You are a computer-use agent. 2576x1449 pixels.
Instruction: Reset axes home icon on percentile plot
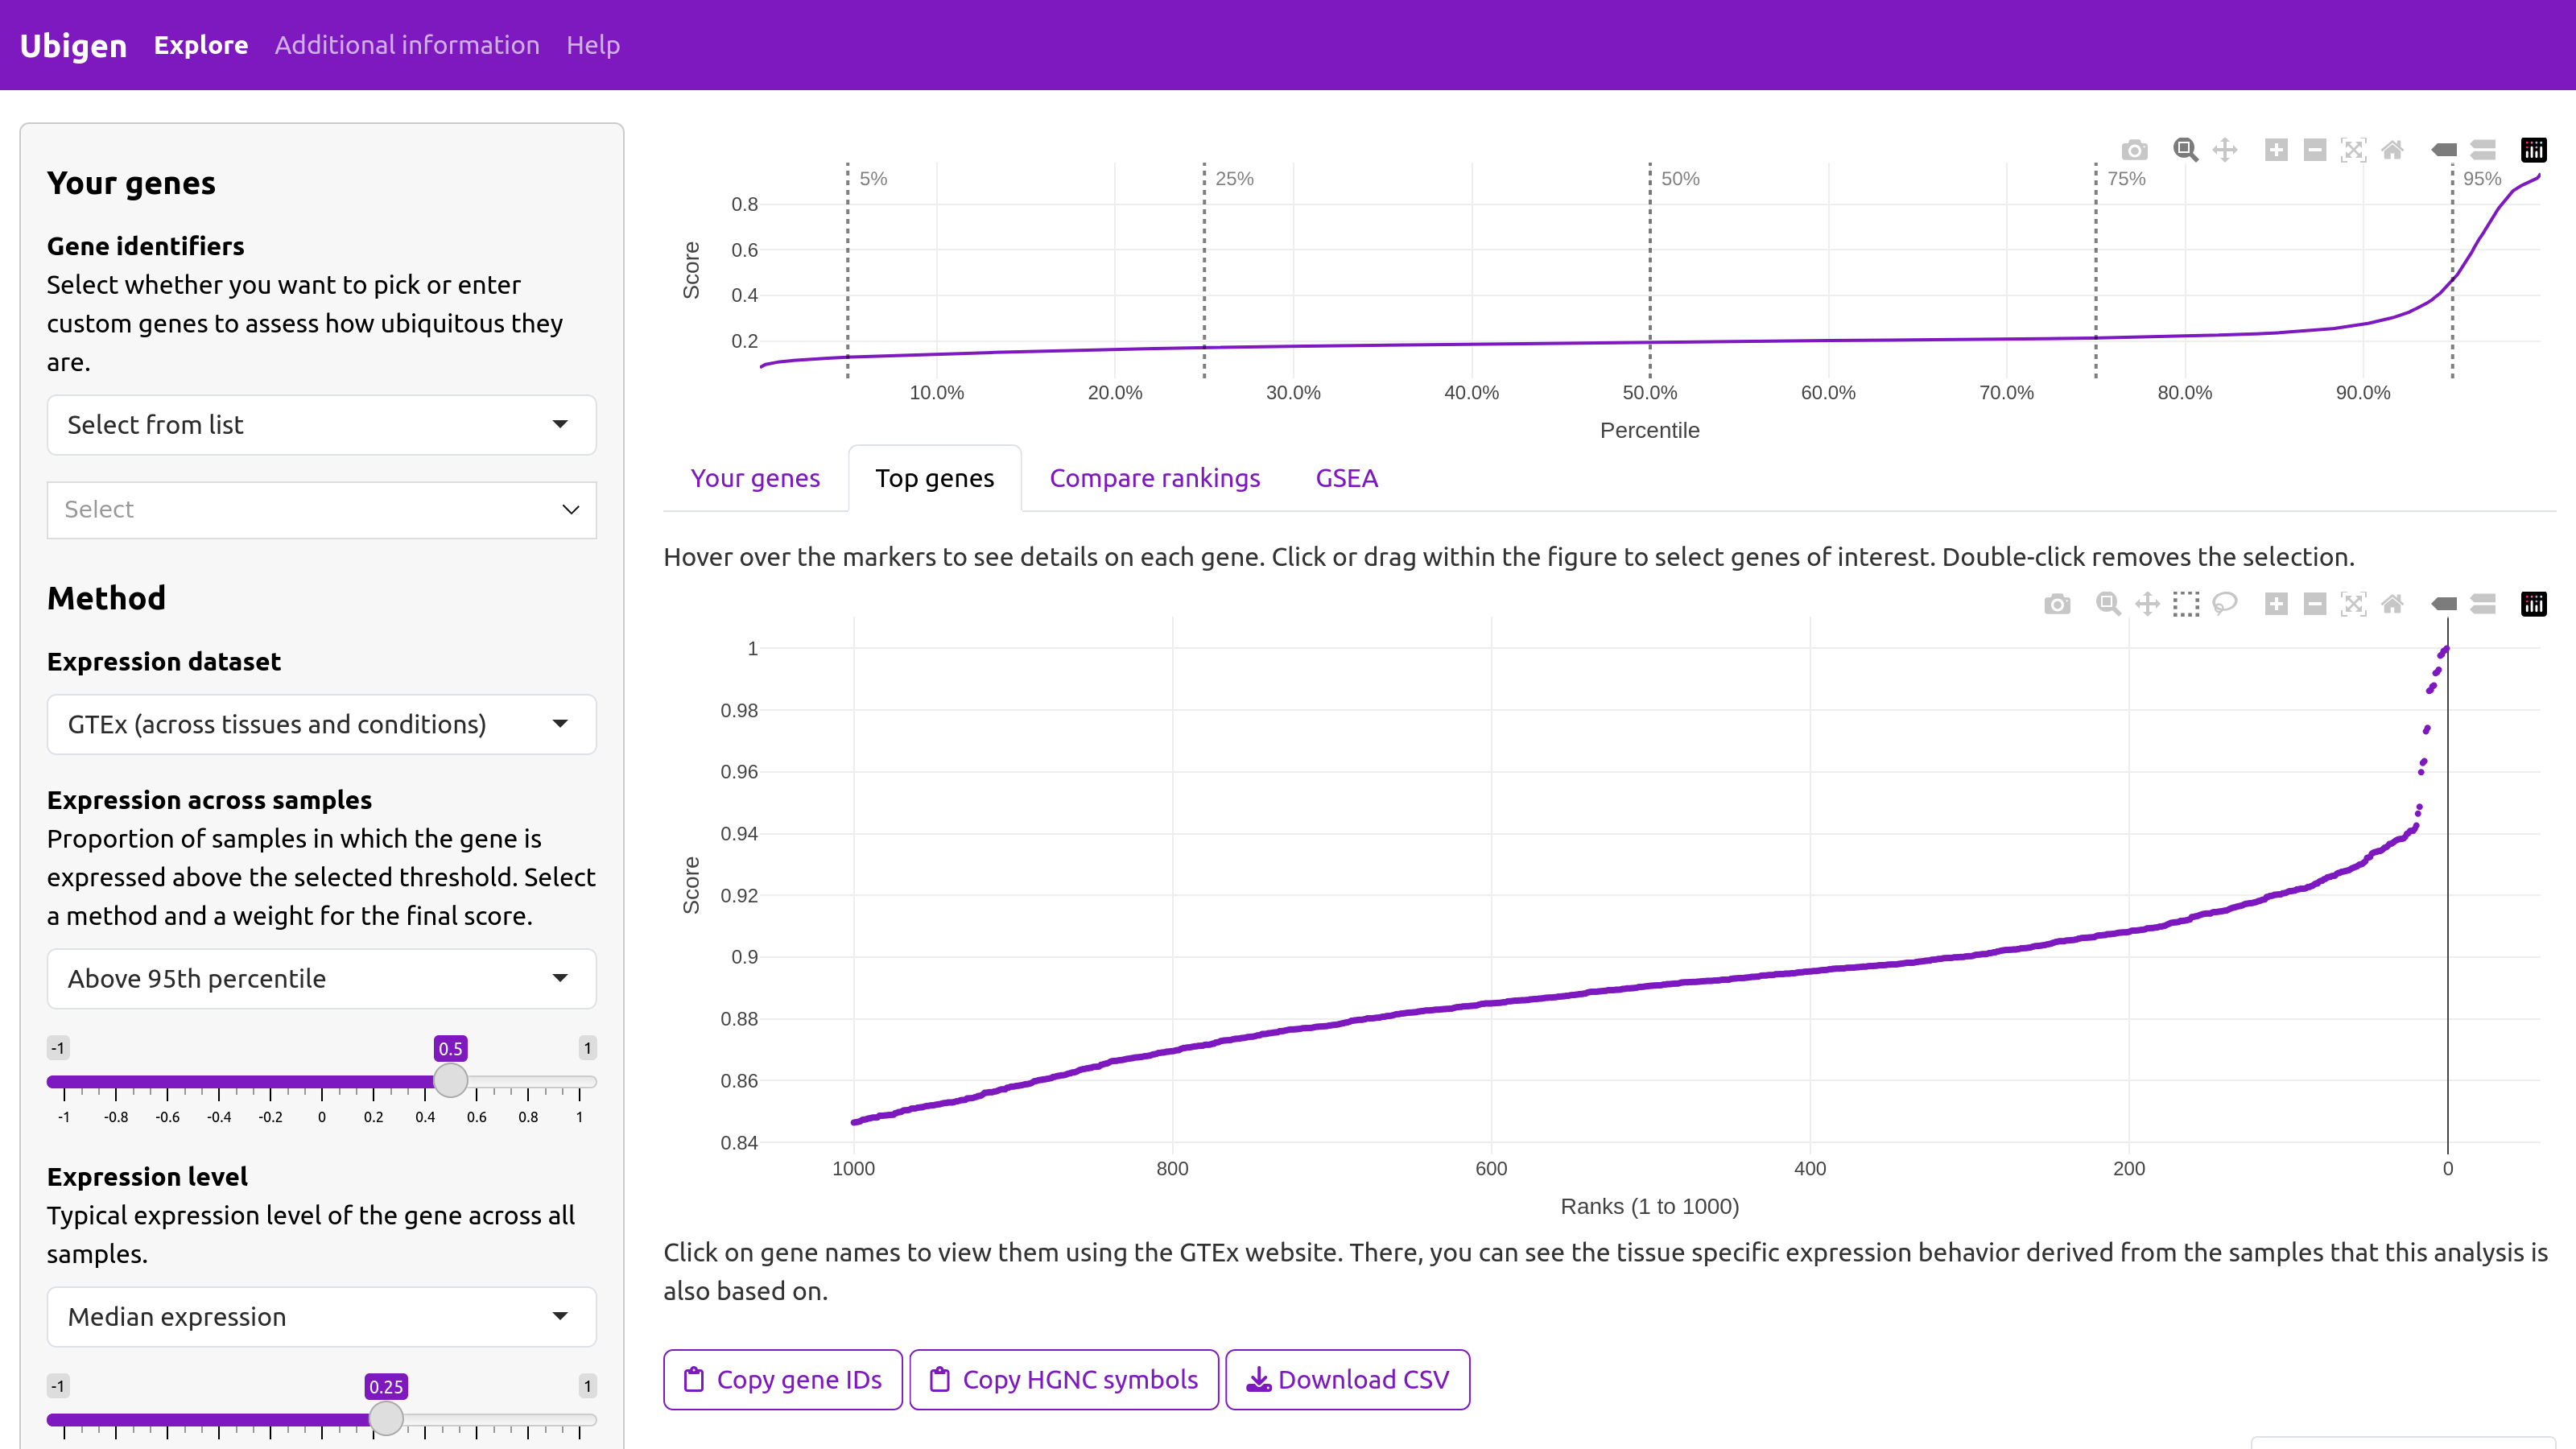(x=2392, y=150)
